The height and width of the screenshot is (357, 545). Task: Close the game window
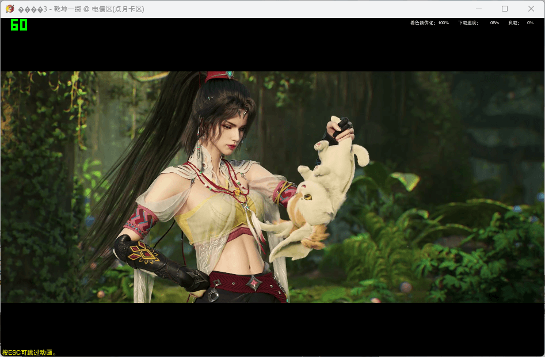tap(531, 9)
